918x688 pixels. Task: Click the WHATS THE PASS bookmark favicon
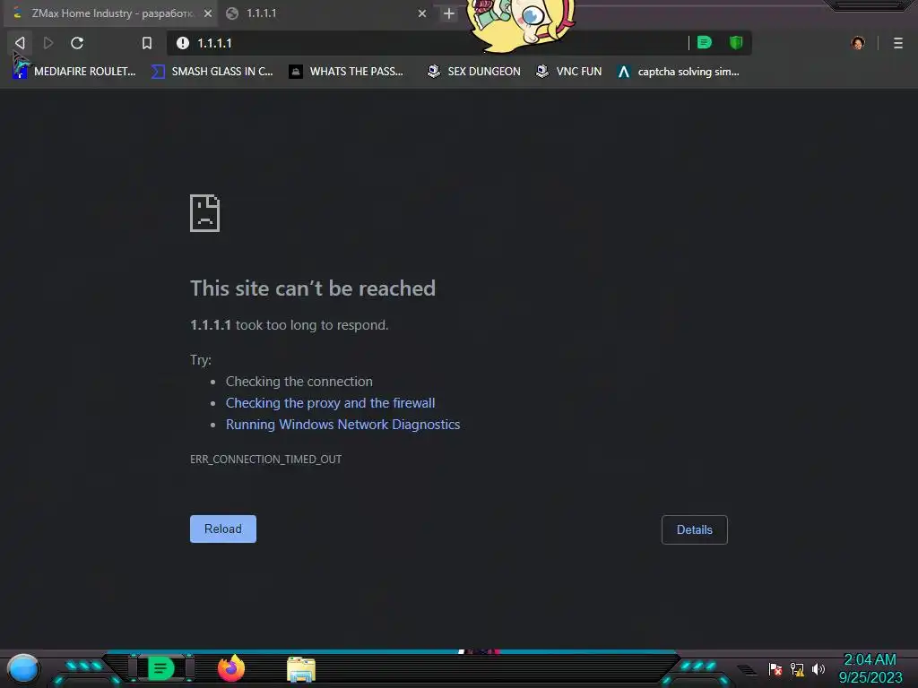pyautogui.click(x=296, y=72)
